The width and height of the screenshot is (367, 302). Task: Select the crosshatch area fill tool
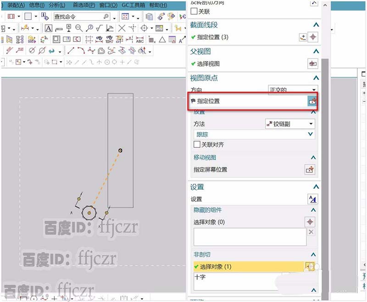tap(56, 39)
